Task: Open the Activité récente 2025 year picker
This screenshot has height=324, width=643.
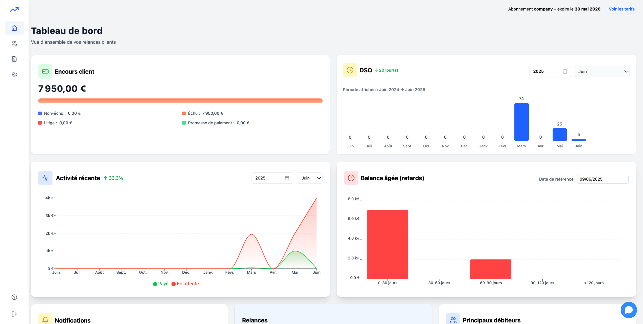Action: pos(272,178)
